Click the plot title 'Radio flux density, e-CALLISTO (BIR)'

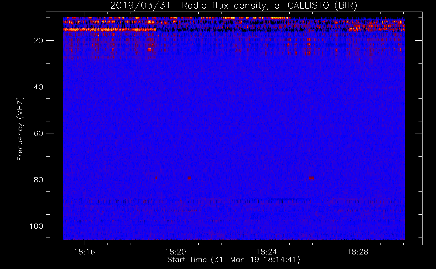click(269, 6)
